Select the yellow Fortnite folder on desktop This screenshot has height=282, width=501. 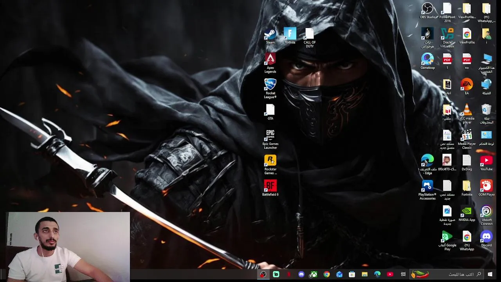(467, 188)
